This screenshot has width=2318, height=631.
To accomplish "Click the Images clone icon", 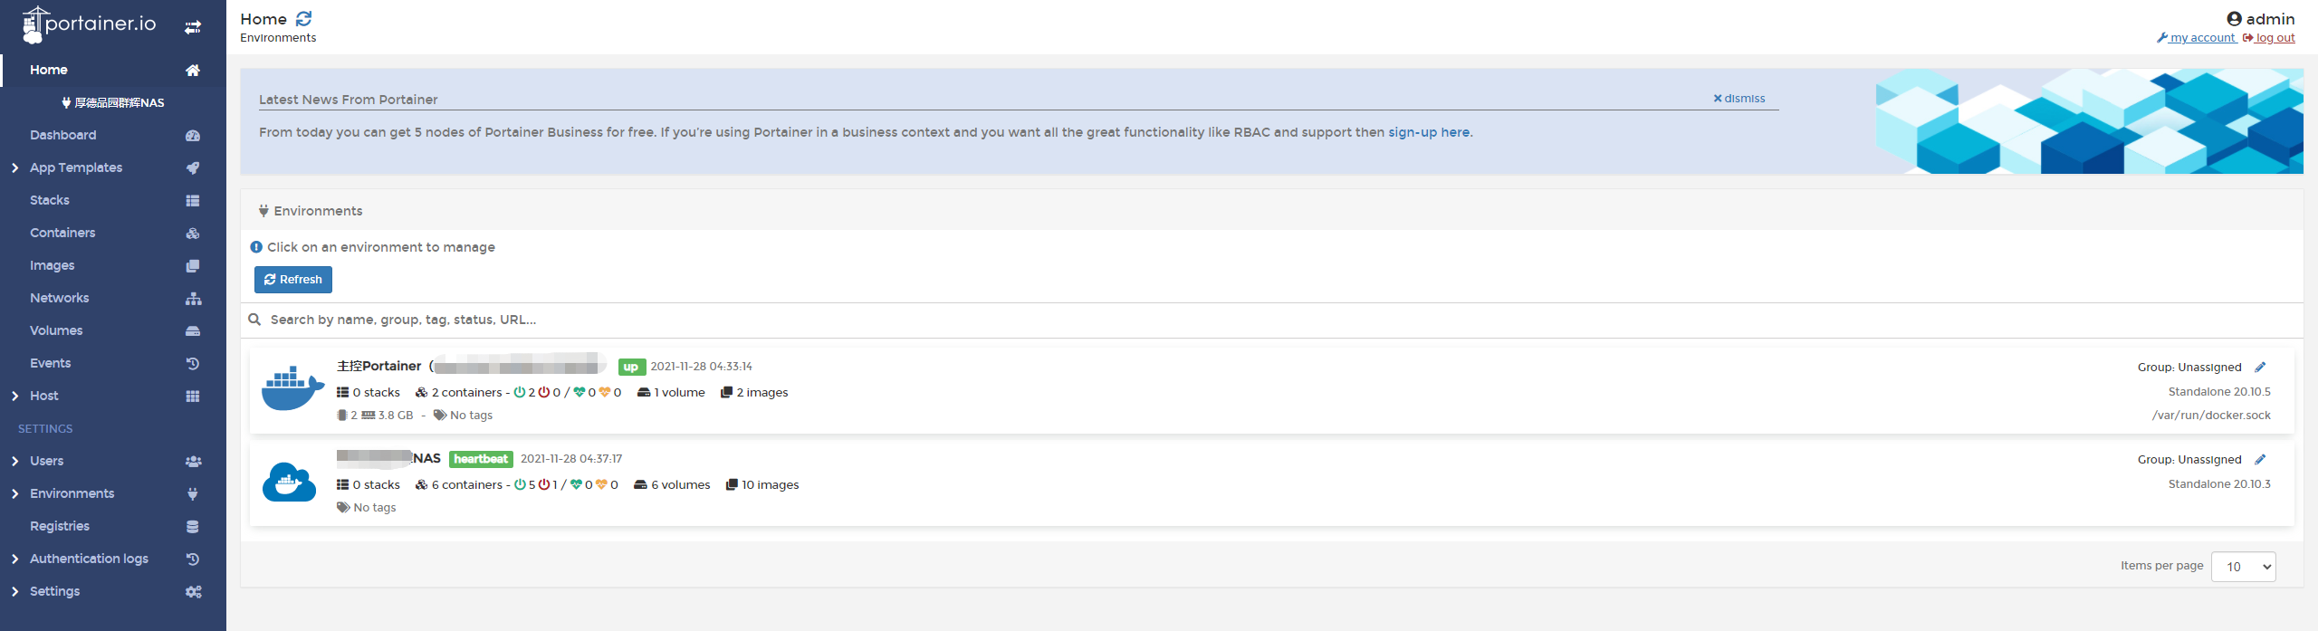I will [x=193, y=266].
